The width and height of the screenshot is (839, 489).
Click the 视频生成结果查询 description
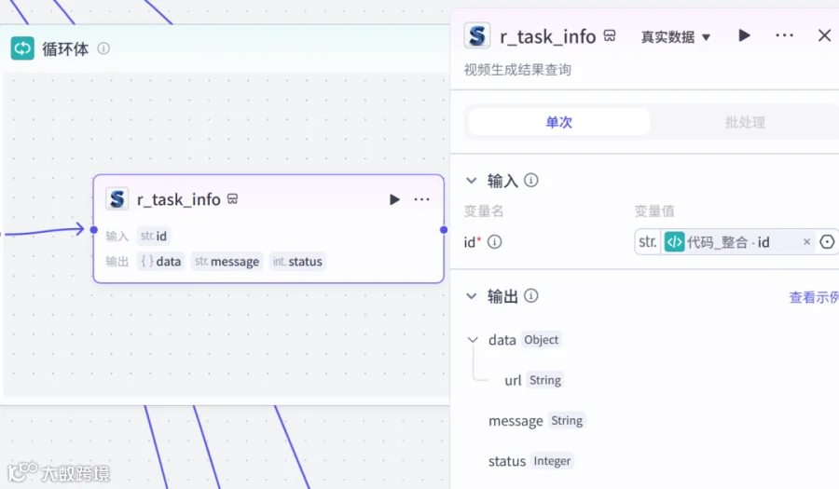(x=517, y=70)
